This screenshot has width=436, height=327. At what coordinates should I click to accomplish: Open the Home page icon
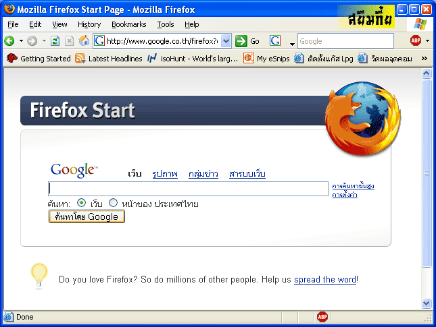pos(84,40)
